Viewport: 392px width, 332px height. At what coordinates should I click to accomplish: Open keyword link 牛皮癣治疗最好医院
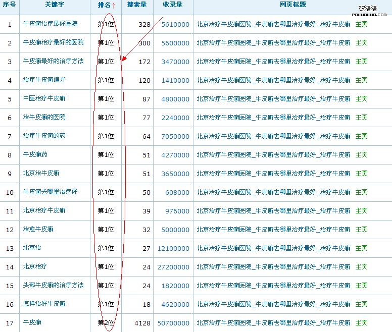(x=51, y=24)
